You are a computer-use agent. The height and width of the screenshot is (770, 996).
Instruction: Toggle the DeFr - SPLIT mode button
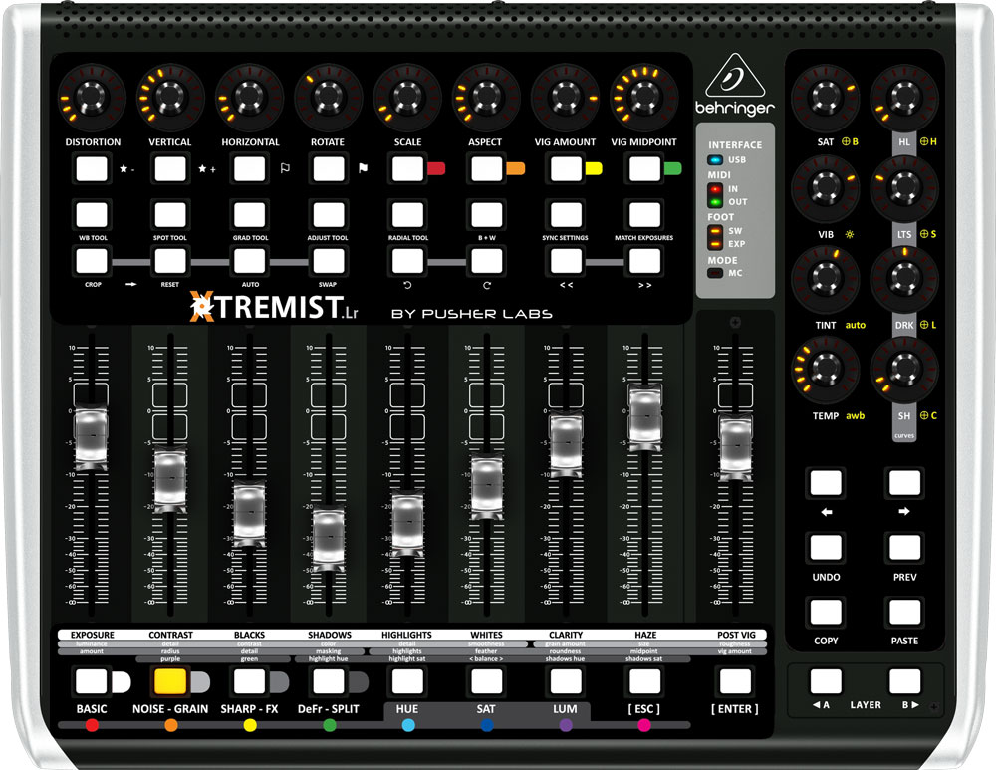329,681
